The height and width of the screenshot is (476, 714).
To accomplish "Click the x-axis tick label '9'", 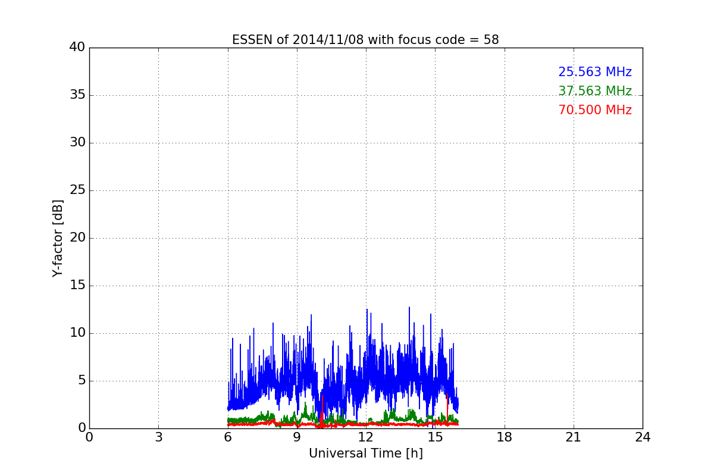I will click(297, 437).
